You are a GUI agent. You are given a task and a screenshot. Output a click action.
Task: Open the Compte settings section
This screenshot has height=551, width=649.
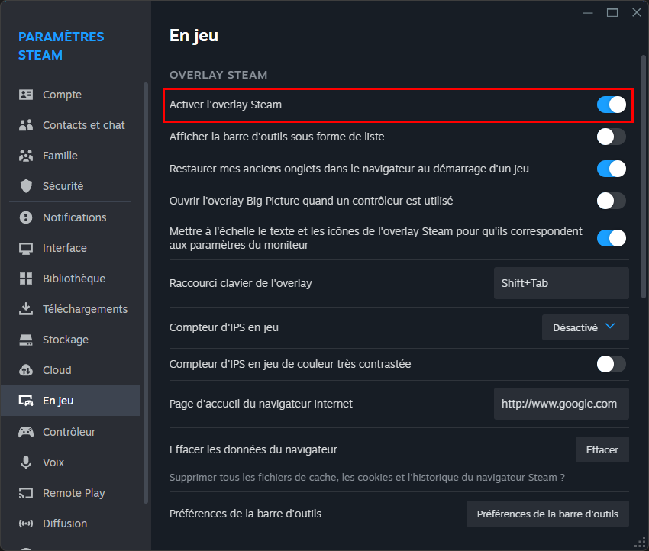(x=62, y=95)
